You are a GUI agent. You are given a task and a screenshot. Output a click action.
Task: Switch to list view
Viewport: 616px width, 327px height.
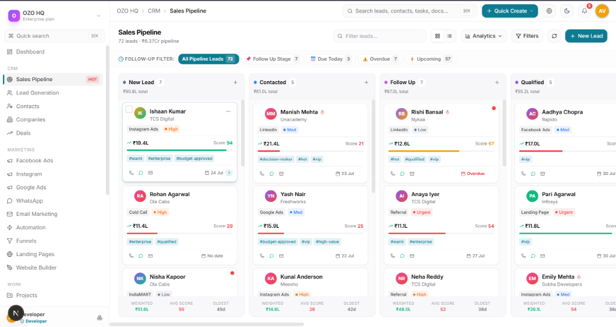coord(449,36)
